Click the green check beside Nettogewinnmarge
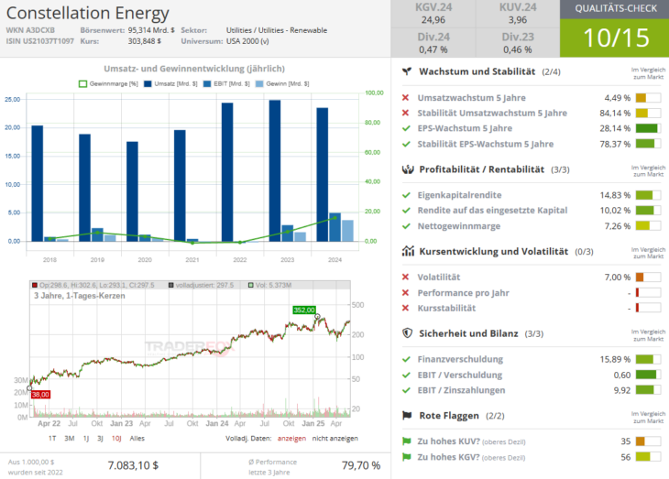Viewport: 669px width, 479px height. point(406,226)
